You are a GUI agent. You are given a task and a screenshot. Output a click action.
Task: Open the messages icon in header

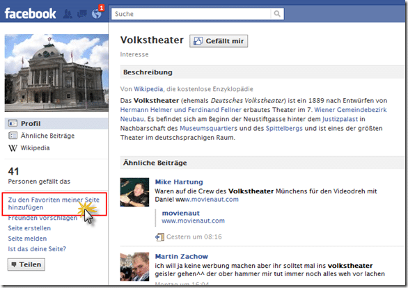[82, 14]
